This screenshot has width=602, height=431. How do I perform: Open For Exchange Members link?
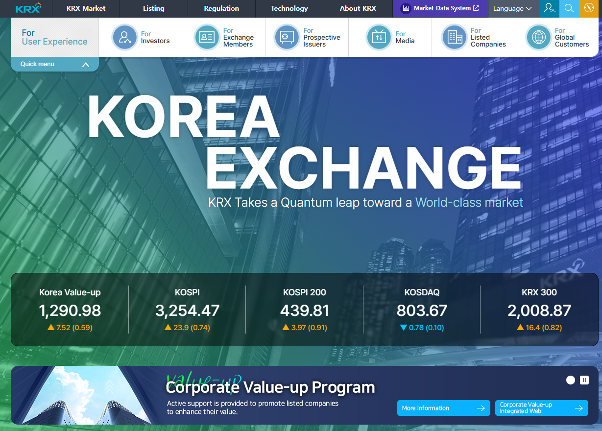point(239,37)
